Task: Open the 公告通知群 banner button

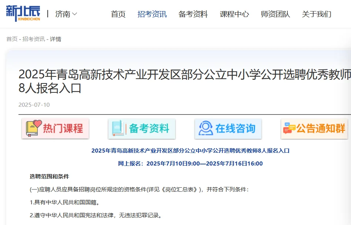Action: point(314,129)
